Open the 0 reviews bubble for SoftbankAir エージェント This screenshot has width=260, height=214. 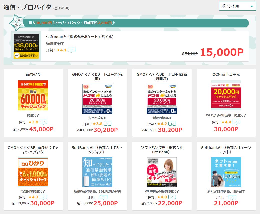232,197
